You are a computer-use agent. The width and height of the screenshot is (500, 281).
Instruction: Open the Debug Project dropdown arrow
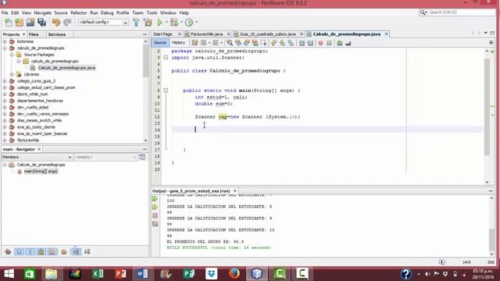coord(181,23)
